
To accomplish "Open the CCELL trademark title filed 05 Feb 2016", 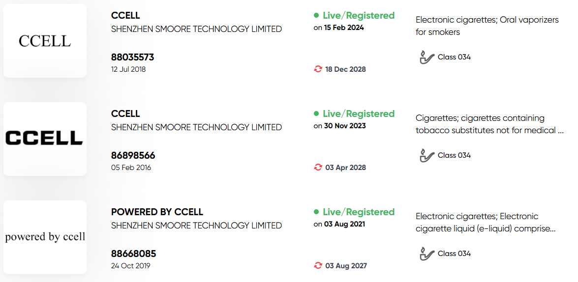I will pos(126,114).
